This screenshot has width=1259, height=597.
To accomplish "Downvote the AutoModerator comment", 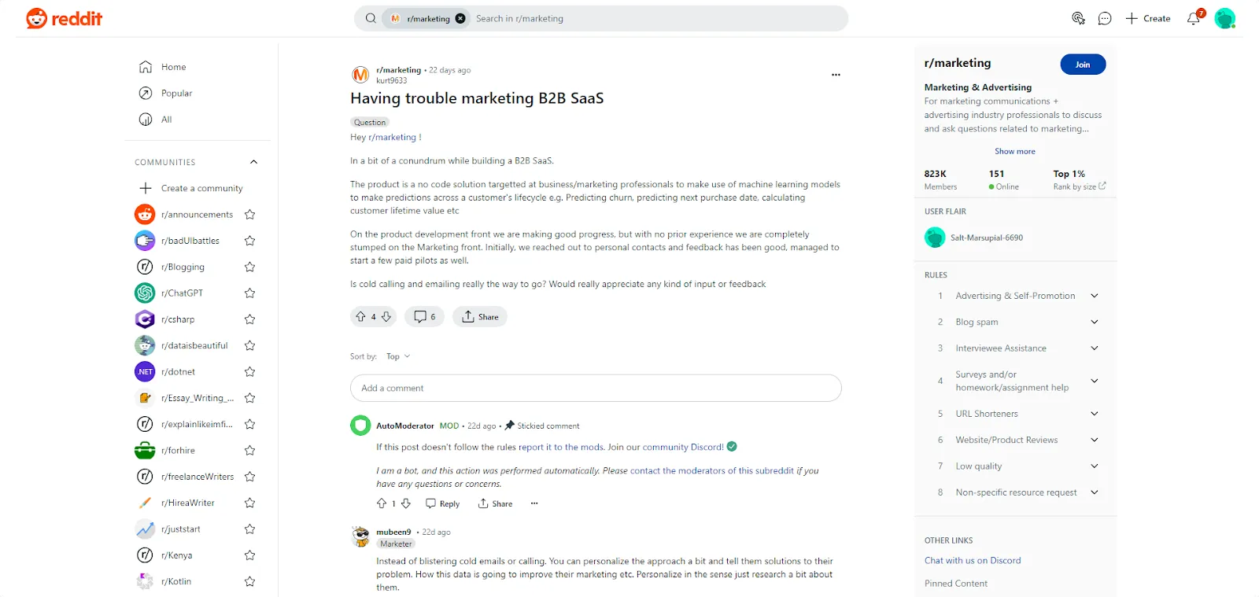I will click(406, 503).
